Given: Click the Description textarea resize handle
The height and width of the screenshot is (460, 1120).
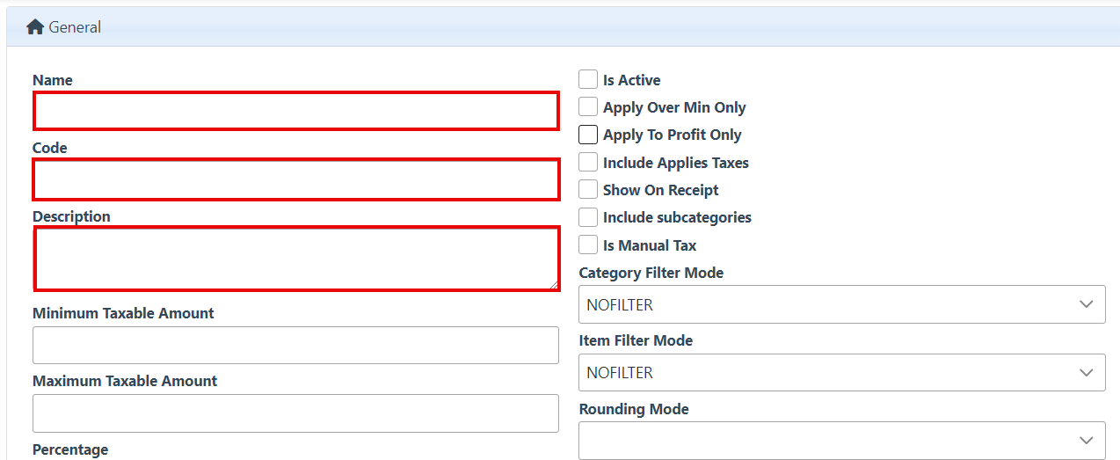Looking at the screenshot, I should pyautogui.click(x=553, y=284).
